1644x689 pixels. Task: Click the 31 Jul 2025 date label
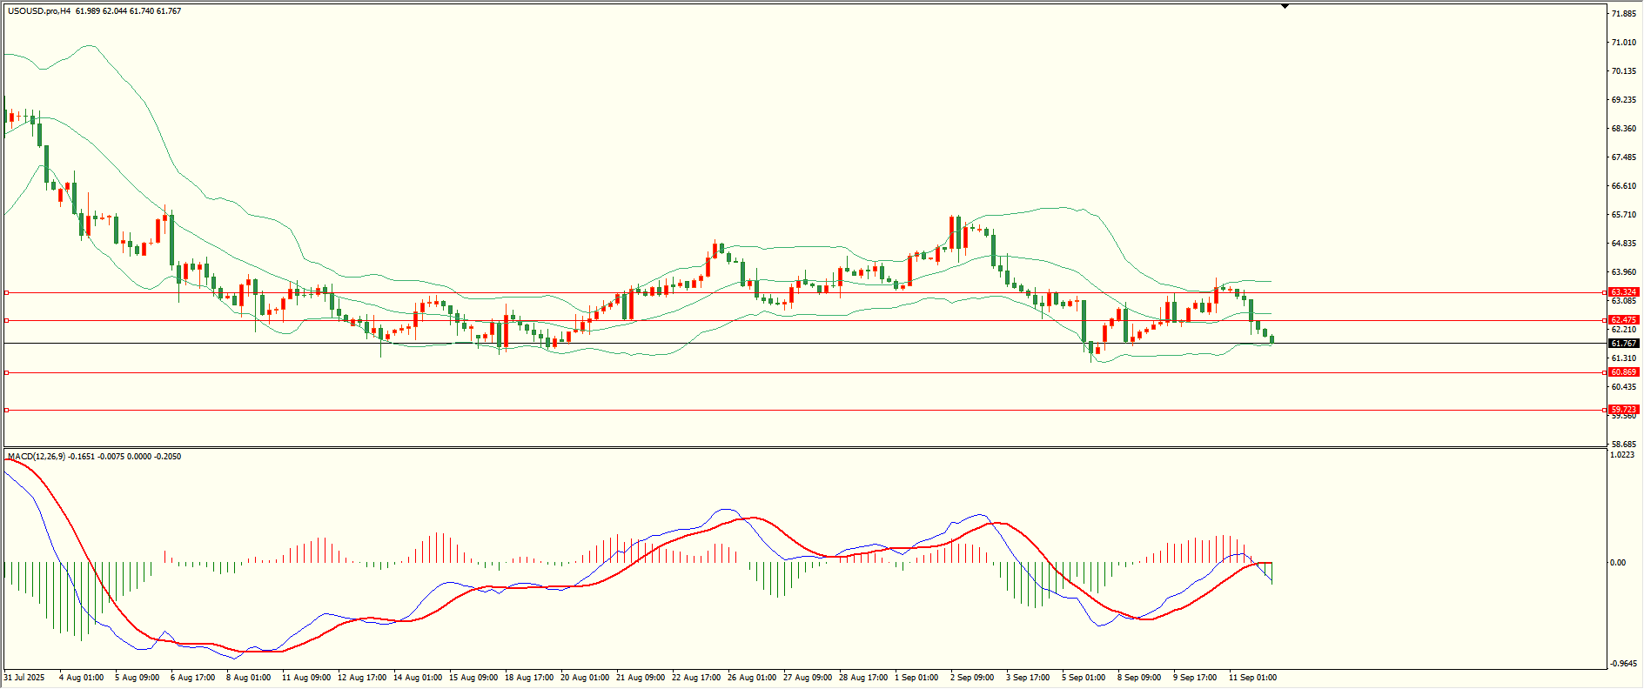[x=24, y=678]
